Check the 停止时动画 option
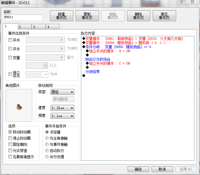The width and height of the screenshot is (200, 175). pyautogui.click(x=10, y=138)
